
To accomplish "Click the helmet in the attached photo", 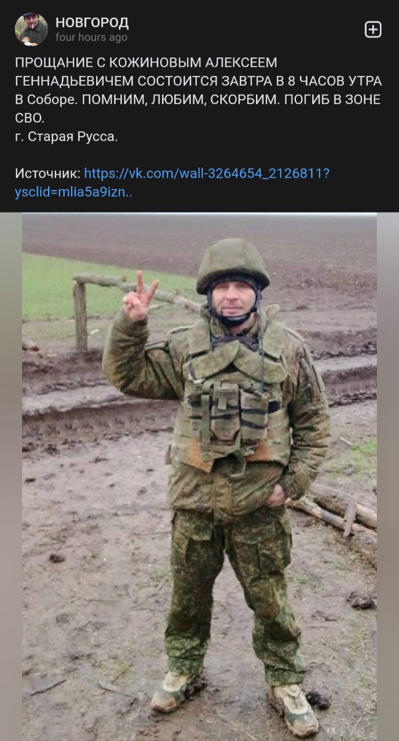I will pyautogui.click(x=232, y=264).
